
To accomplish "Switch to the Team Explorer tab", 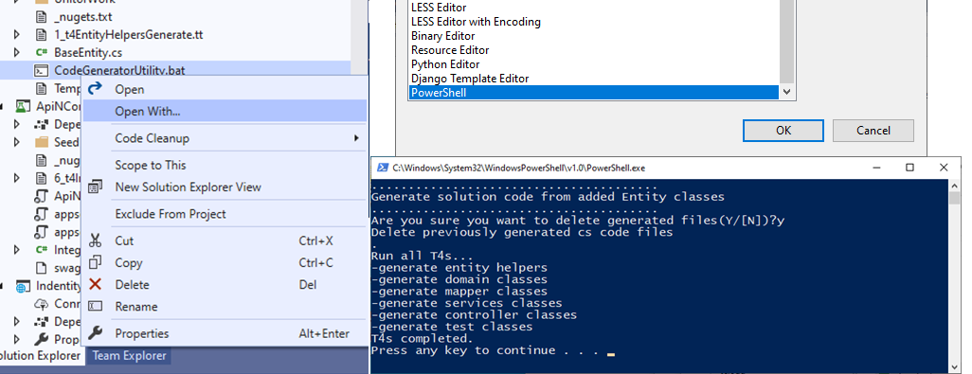I will (130, 355).
